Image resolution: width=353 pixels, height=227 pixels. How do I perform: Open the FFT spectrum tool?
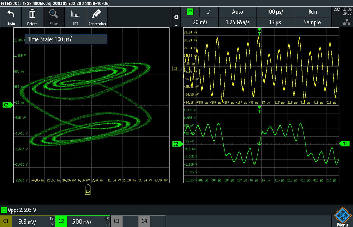coord(75,17)
